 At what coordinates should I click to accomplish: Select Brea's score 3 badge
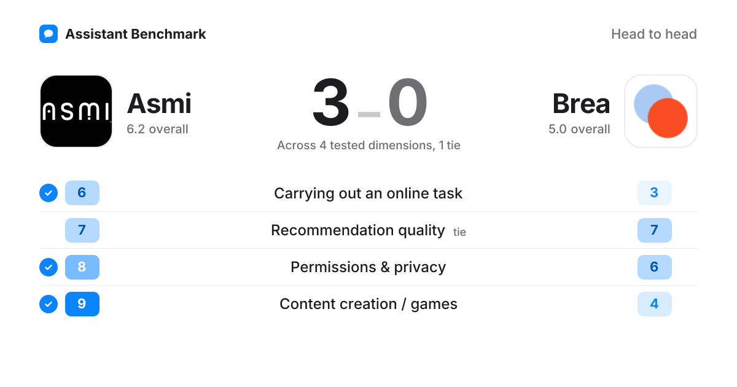(x=655, y=193)
